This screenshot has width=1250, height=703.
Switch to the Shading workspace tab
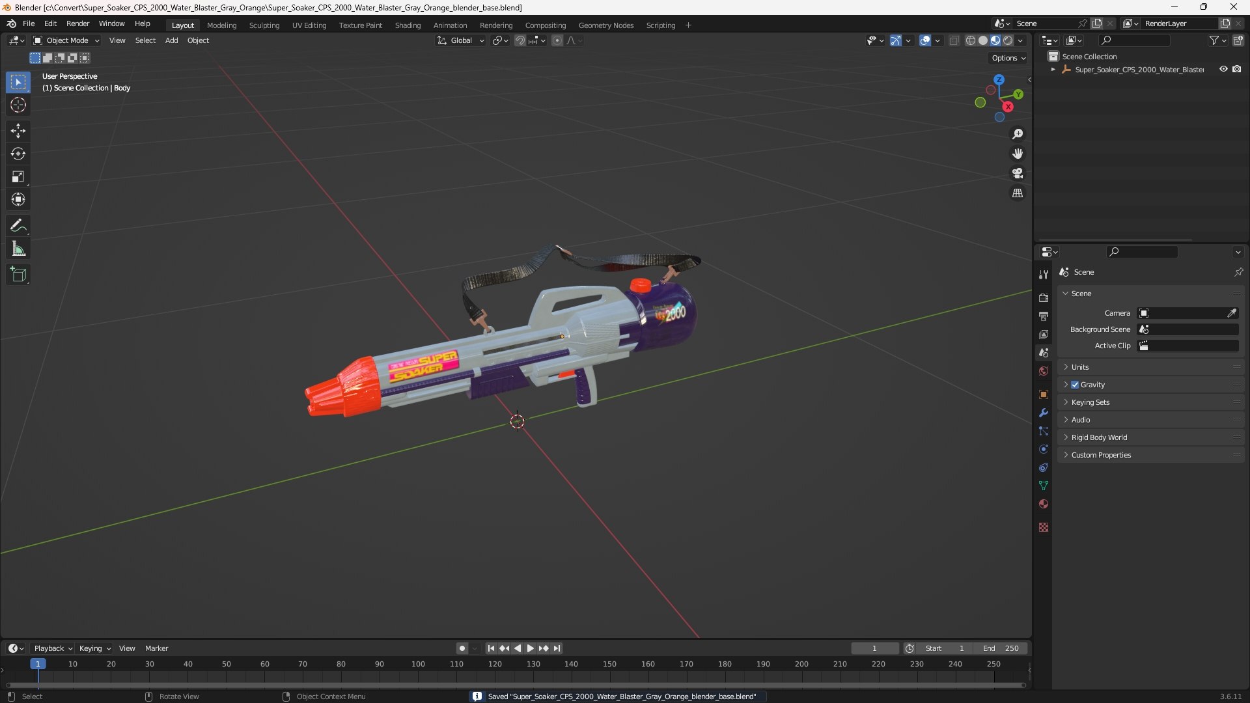pos(408,25)
